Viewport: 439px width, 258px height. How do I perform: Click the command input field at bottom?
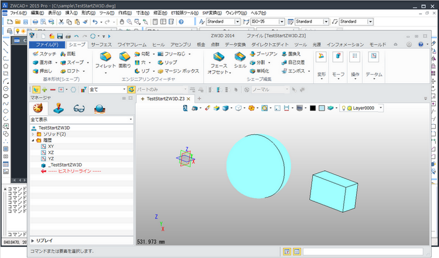click(363, 251)
